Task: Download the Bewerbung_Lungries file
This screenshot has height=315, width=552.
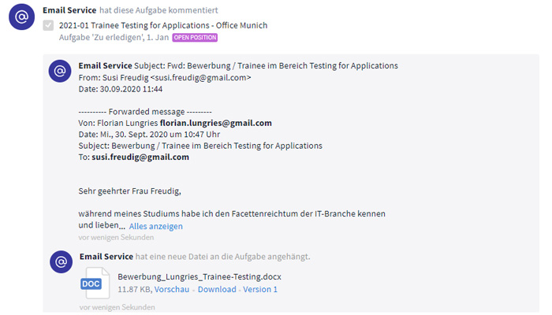Action: coord(217,289)
